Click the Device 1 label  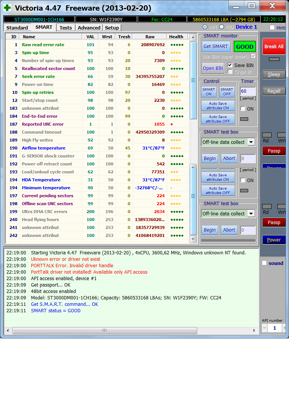[x=246, y=27]
